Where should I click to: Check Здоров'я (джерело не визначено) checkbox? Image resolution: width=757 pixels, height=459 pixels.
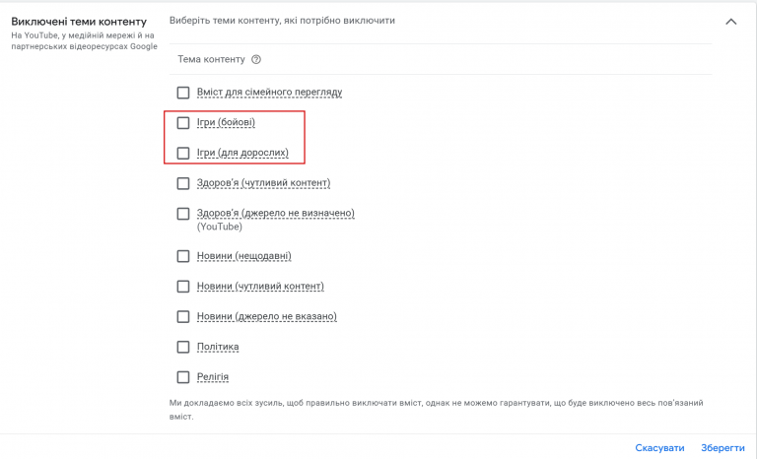[182, 213]
